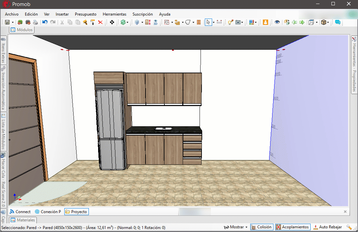Click the Cut scissors icon
The width and height of the screenshot is (358, 232).
click(62, 22)
